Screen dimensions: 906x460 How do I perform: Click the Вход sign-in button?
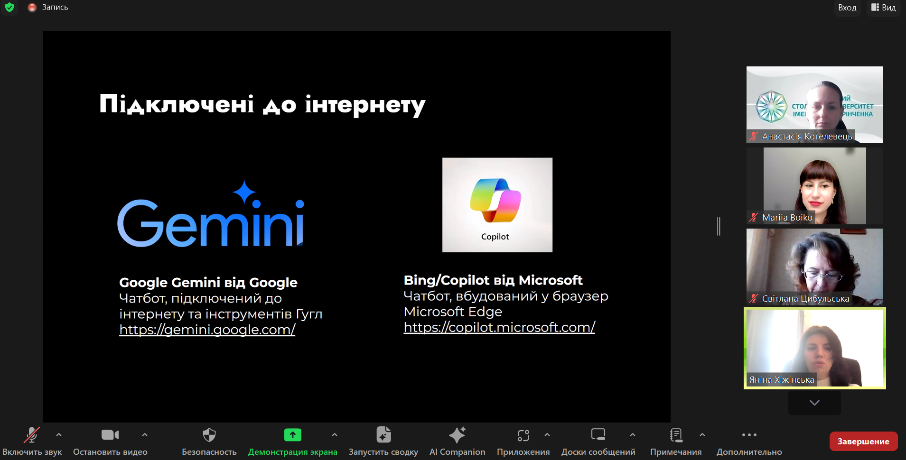[847, 8]
